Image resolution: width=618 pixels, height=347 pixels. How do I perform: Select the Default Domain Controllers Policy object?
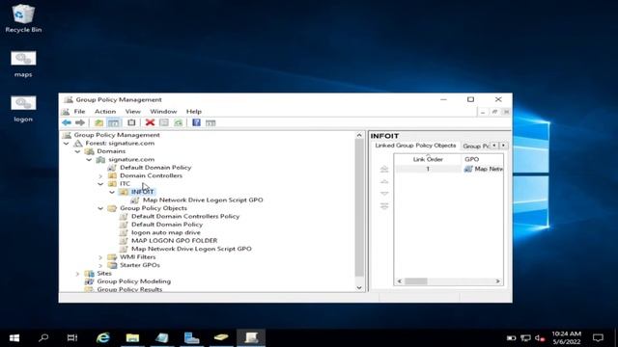coord(185,216)
